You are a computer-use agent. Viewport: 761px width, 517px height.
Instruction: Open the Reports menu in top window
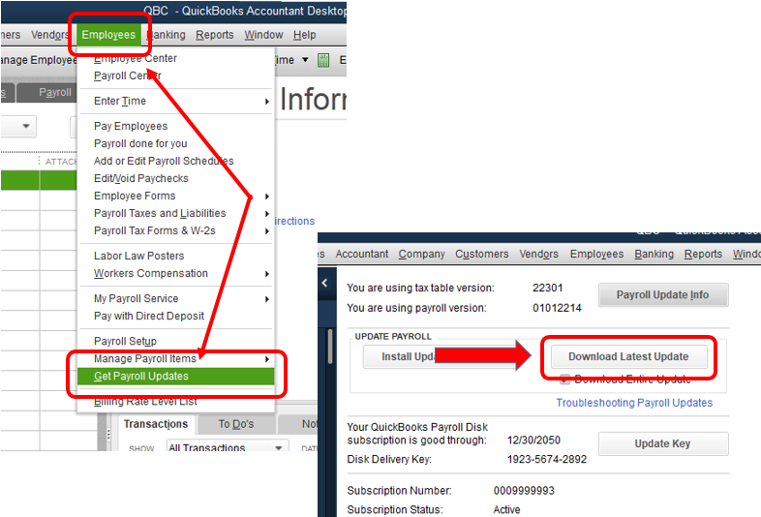click(x=215, y=35)
